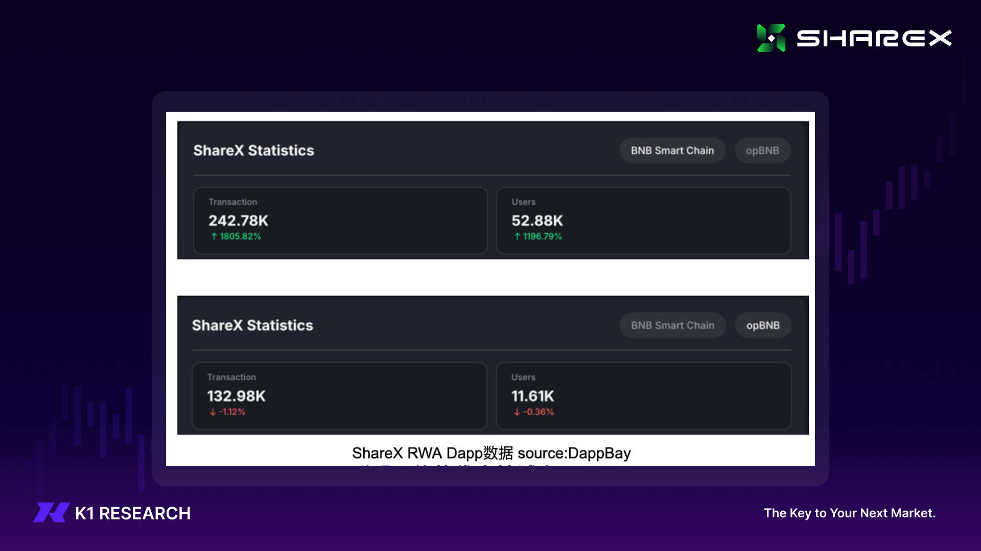Click red down arrow beside -0.36%

click(x=517, y=412)
